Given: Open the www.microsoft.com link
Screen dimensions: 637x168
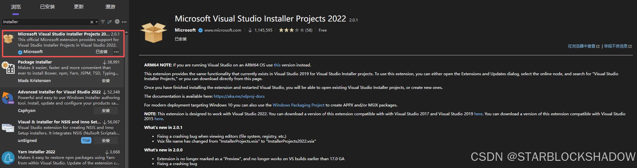Looking at the screenshot, I should (x=223, y=30).
